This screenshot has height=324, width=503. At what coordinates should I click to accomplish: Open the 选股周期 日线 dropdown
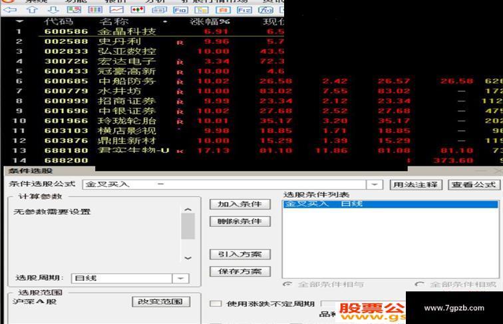click(x=180, y=278)
